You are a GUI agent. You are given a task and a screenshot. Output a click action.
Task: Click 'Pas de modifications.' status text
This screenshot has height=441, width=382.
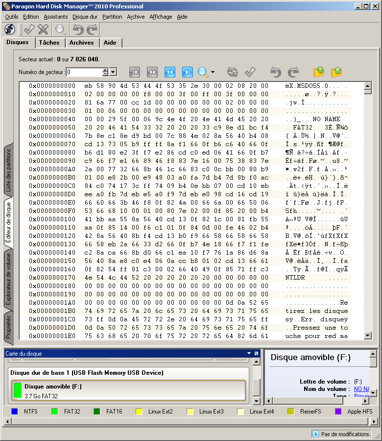point(345,434)
